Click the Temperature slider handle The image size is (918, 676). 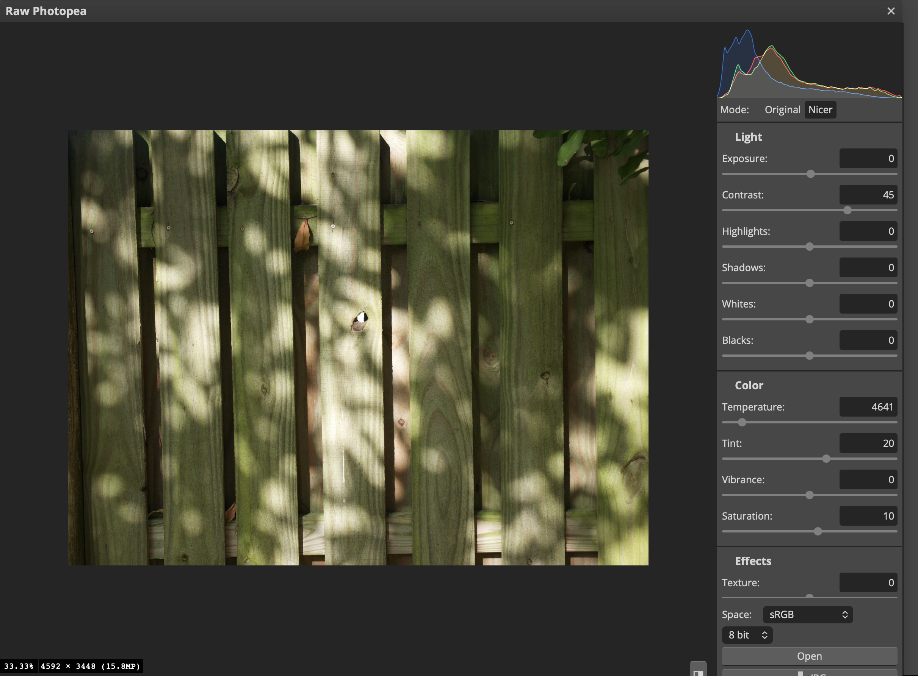click(742, 422)
